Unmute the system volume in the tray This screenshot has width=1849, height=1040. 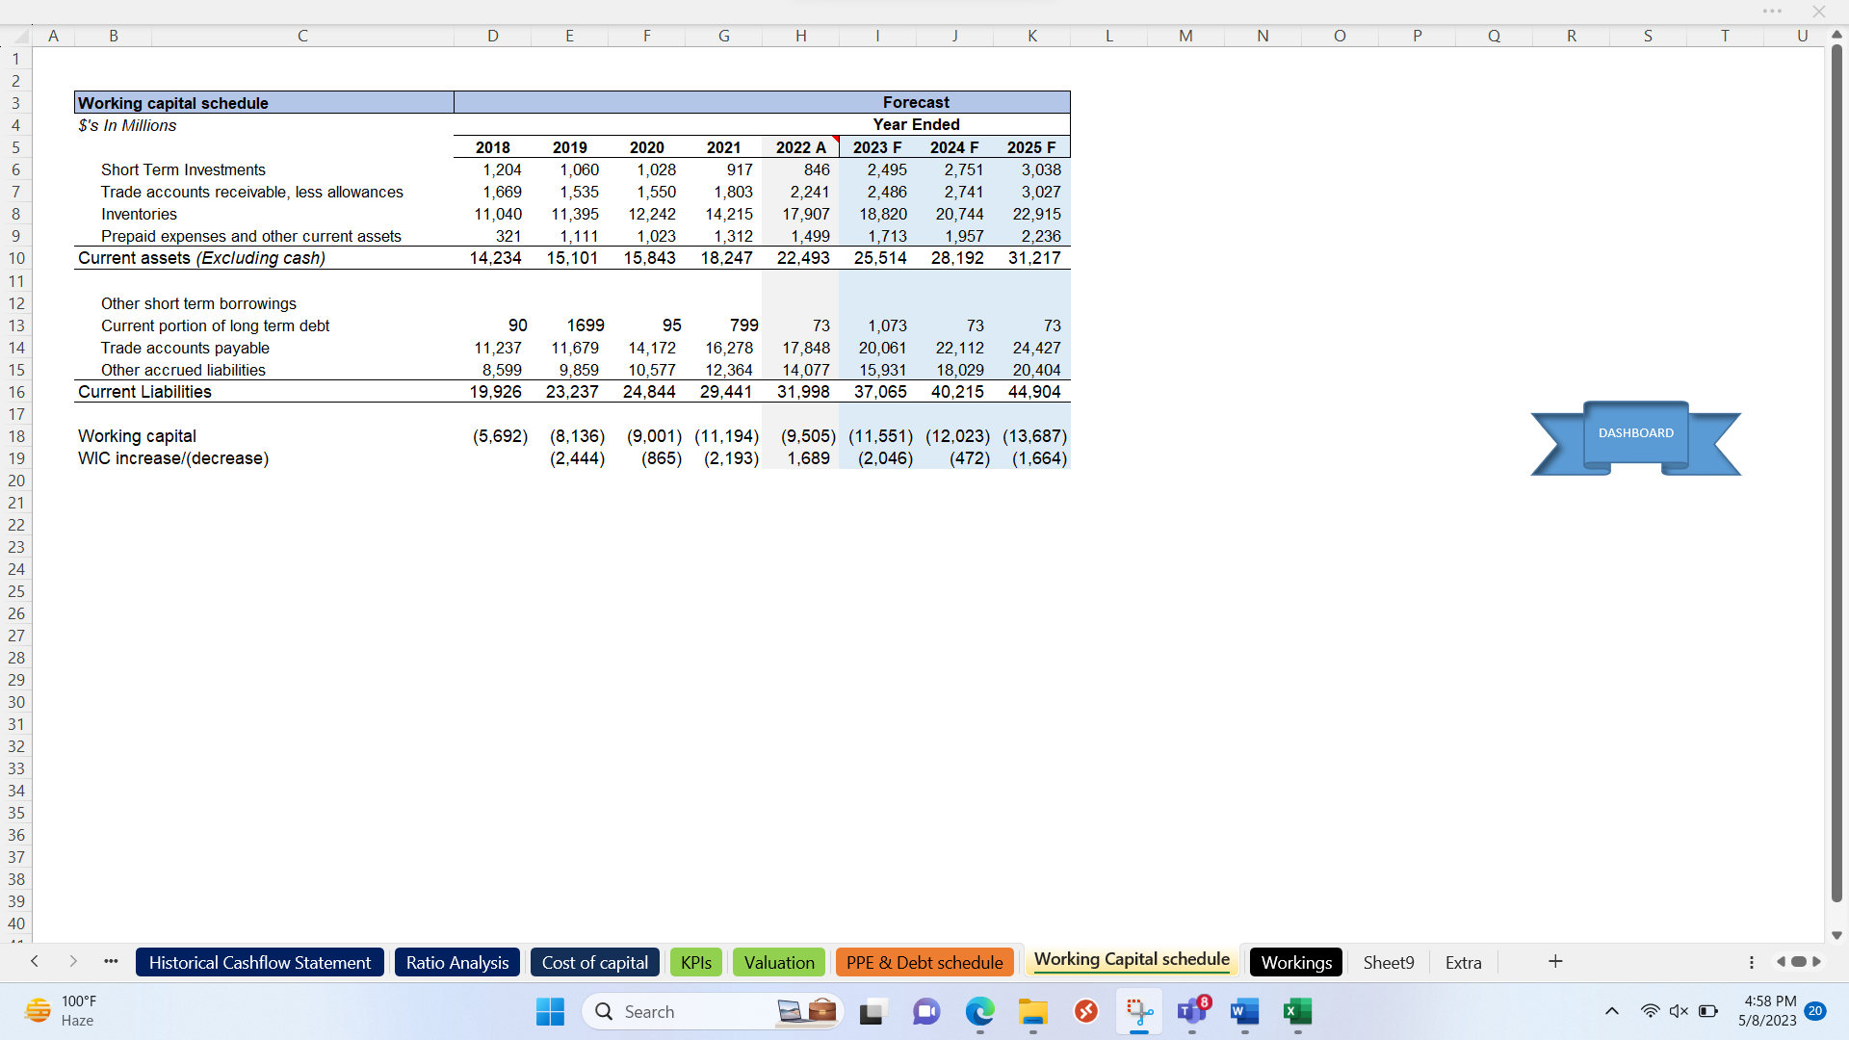coord(1680,1011)
